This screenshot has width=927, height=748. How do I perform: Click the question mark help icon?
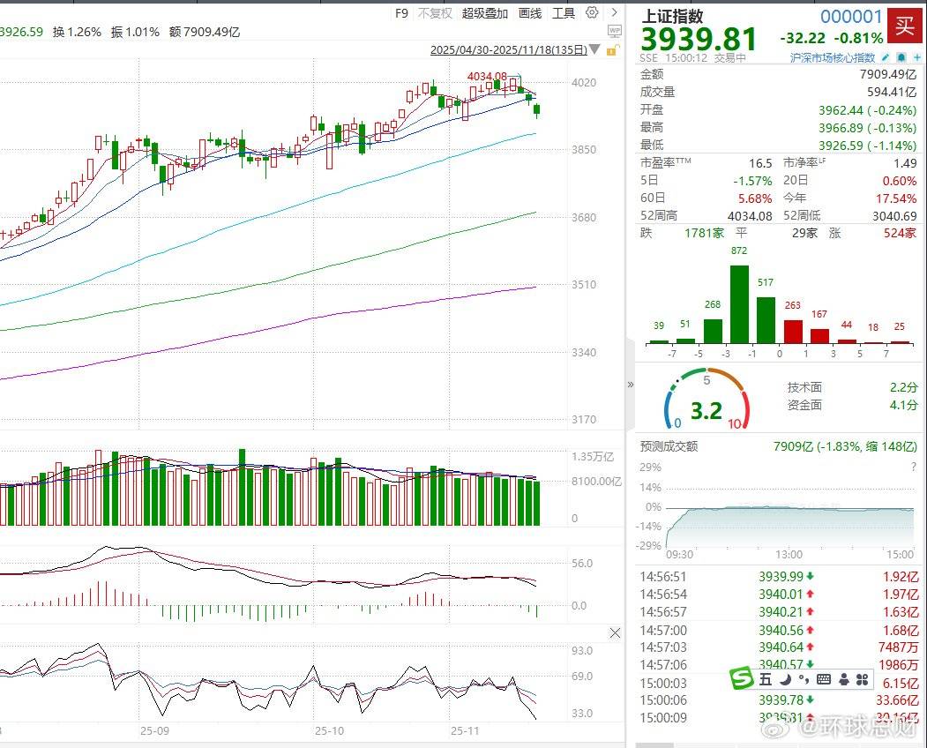pyautogui.click(x=912, y=467)
